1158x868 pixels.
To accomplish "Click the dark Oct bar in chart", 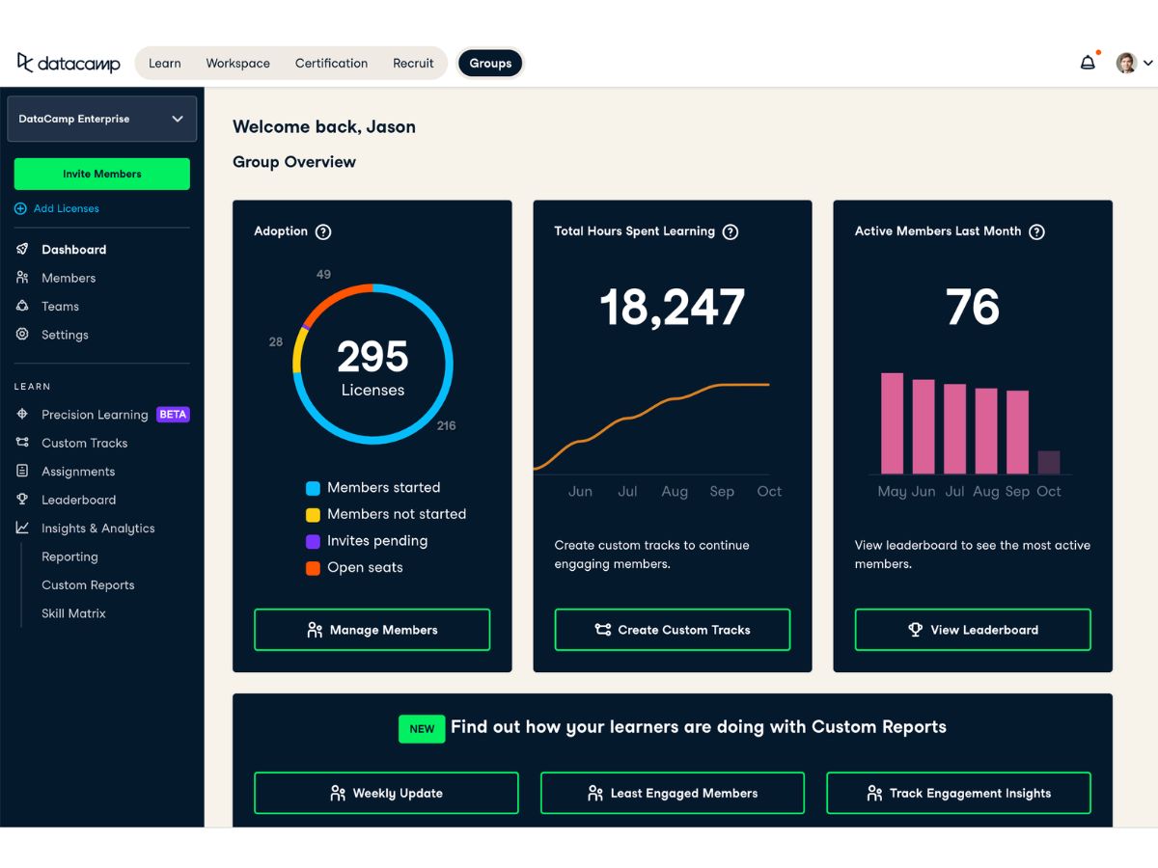I will (1049, 463).
